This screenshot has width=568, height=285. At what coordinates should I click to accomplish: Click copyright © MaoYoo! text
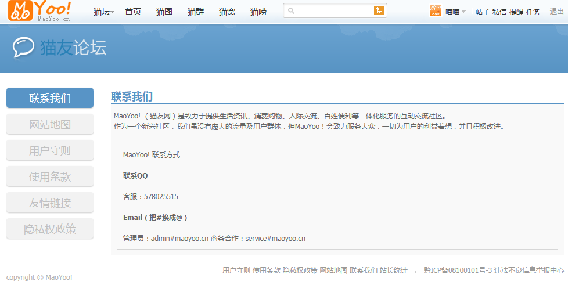coord(39,277)
